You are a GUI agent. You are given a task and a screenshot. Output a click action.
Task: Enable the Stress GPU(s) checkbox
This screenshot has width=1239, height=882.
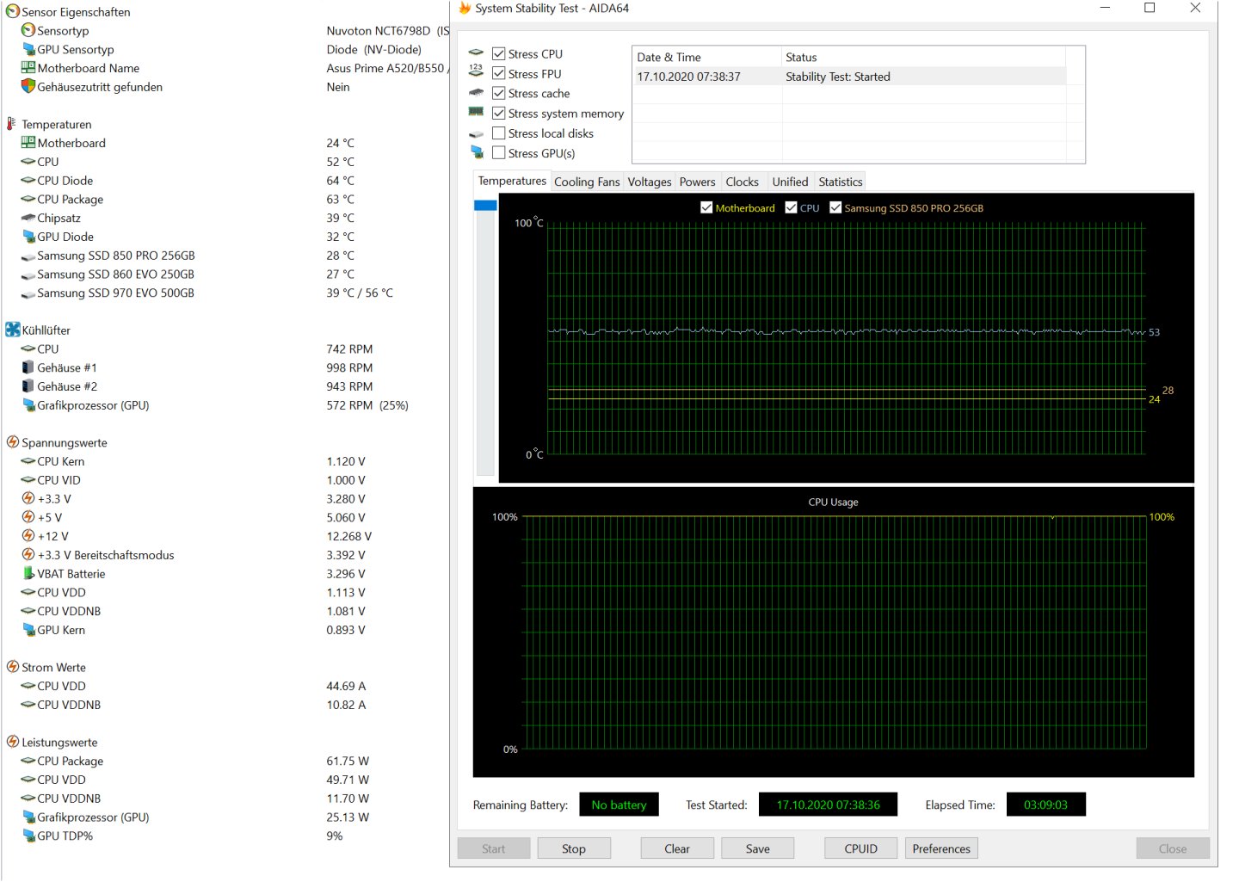[x=498, y=153]
